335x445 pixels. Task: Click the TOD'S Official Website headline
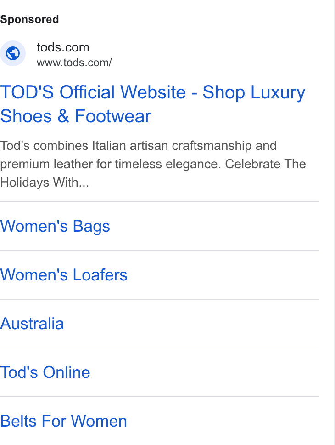click(x=93, y=92)
